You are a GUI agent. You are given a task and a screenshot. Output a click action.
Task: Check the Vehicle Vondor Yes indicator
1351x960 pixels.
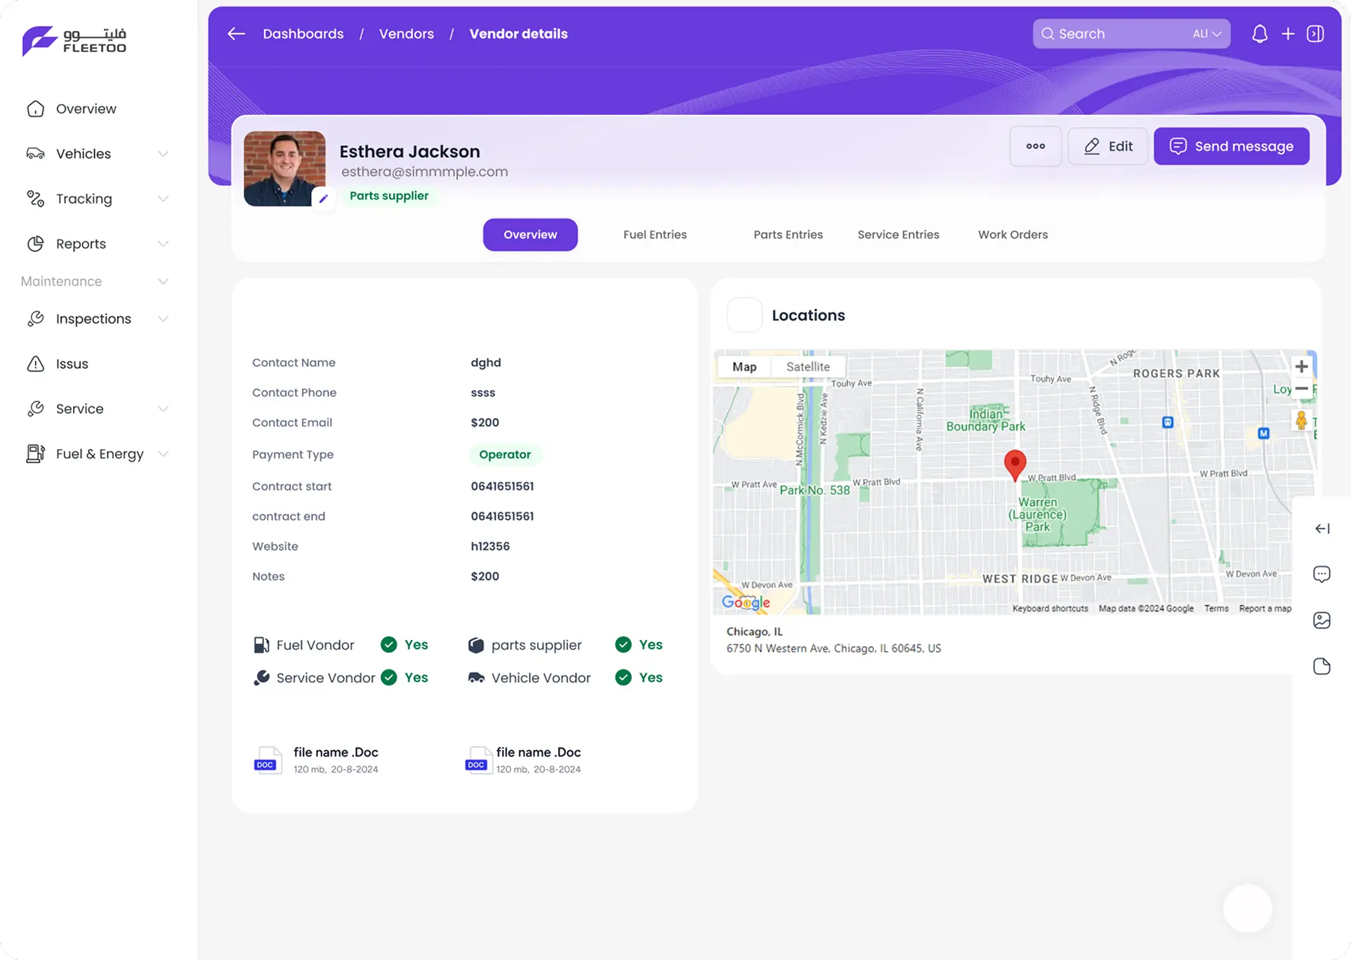[623, 677]
